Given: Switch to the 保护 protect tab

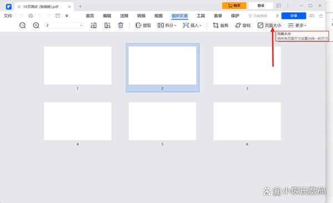Looking at the screenshot, I should (x=235, y=16).
